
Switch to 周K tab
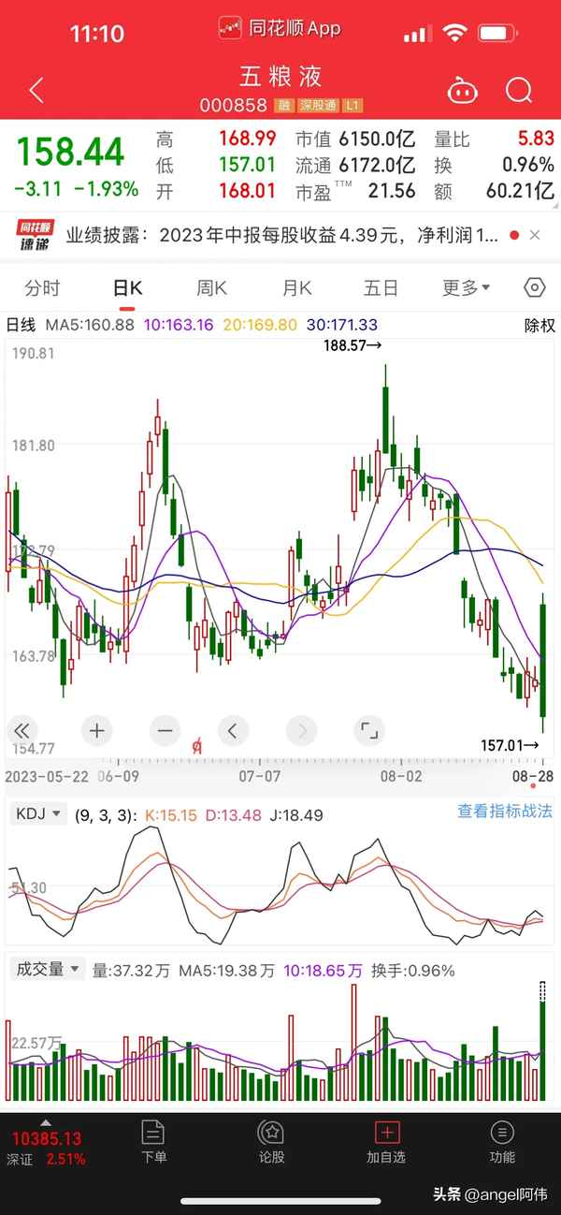click(211, 287)
